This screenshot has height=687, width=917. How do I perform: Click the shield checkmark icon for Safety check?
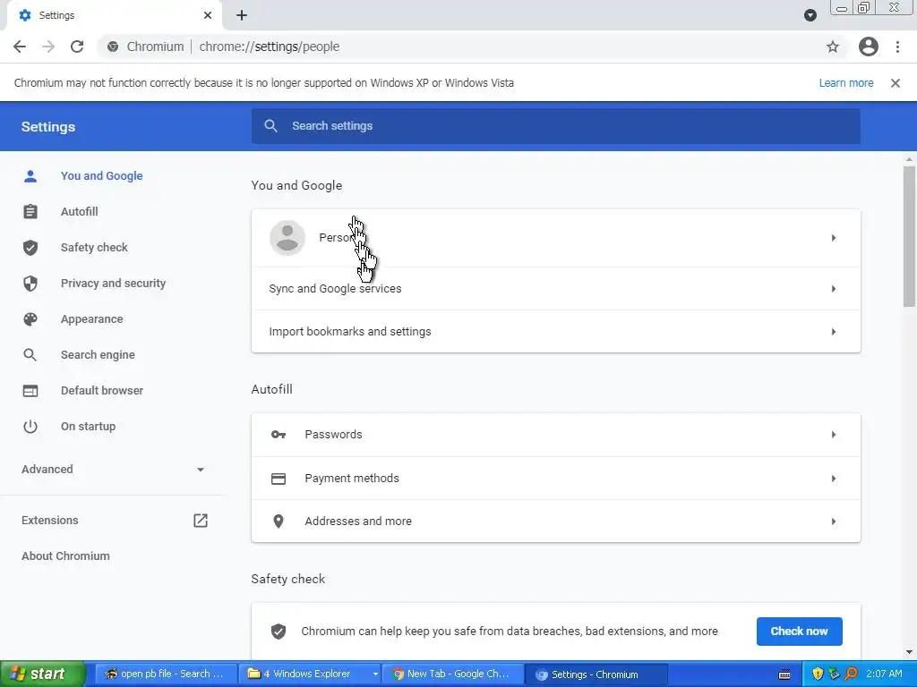pos(30,248)
